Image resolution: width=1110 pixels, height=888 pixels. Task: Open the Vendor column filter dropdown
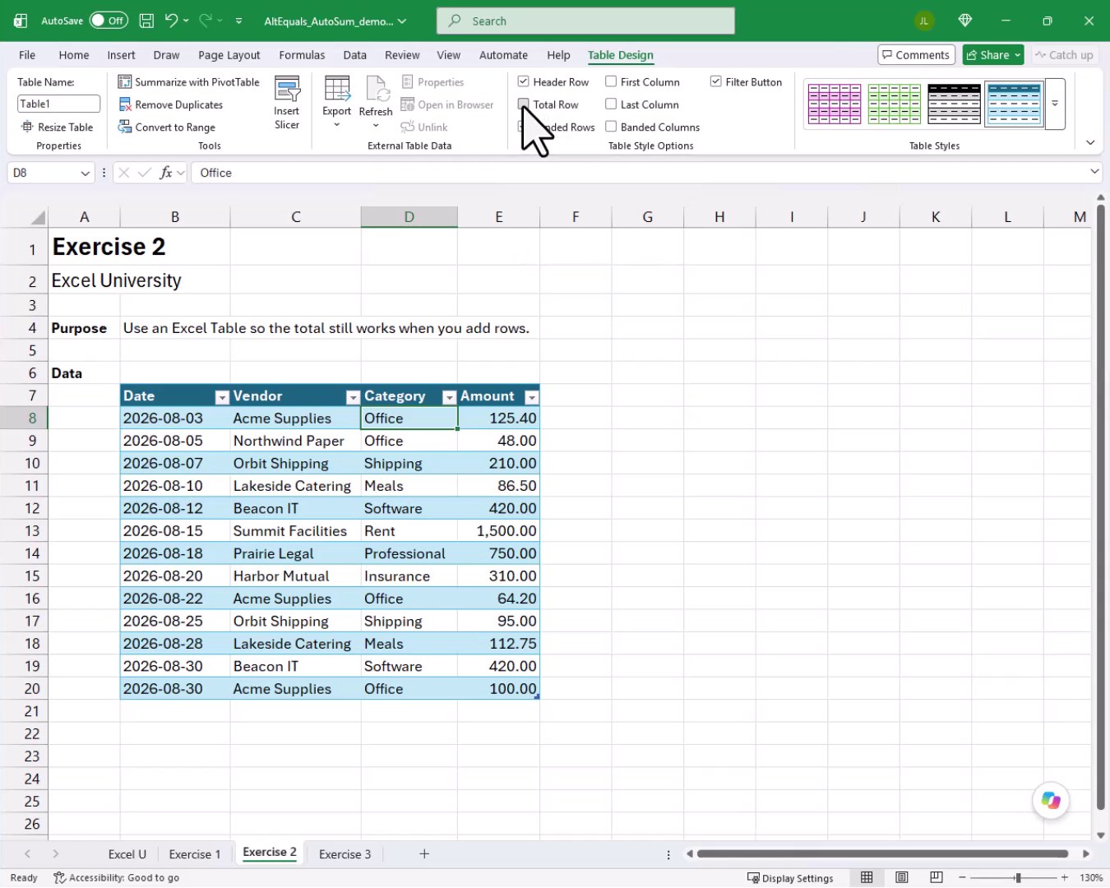(x=353, y=397)
